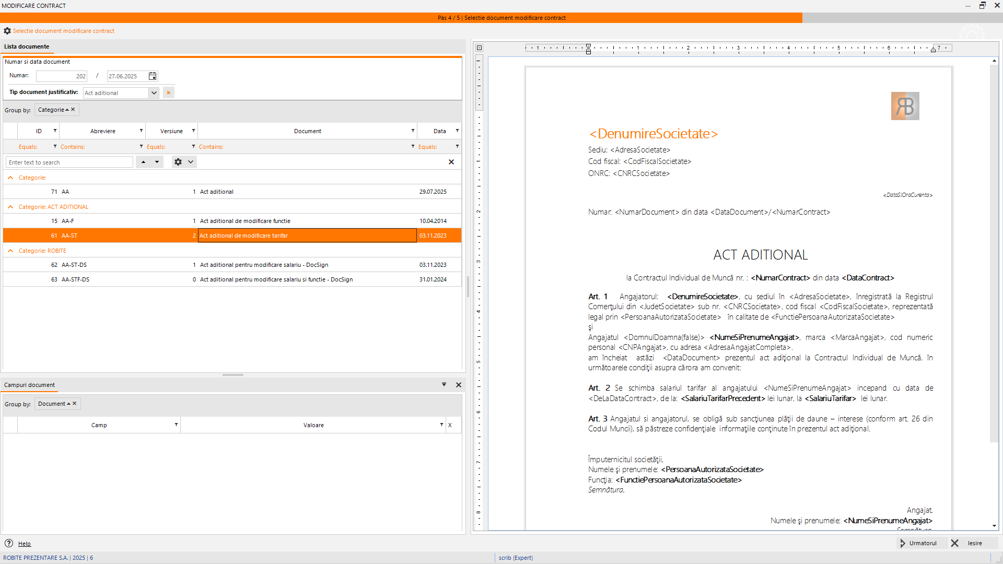This screenshot has width=1003, height=564.
Task: Open ID column filter funnel
Action: click(55, 131)
